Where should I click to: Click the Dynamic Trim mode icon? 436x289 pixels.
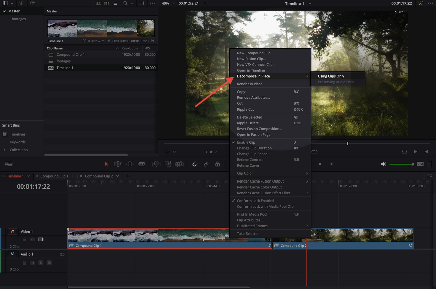(x=130, y=164)
